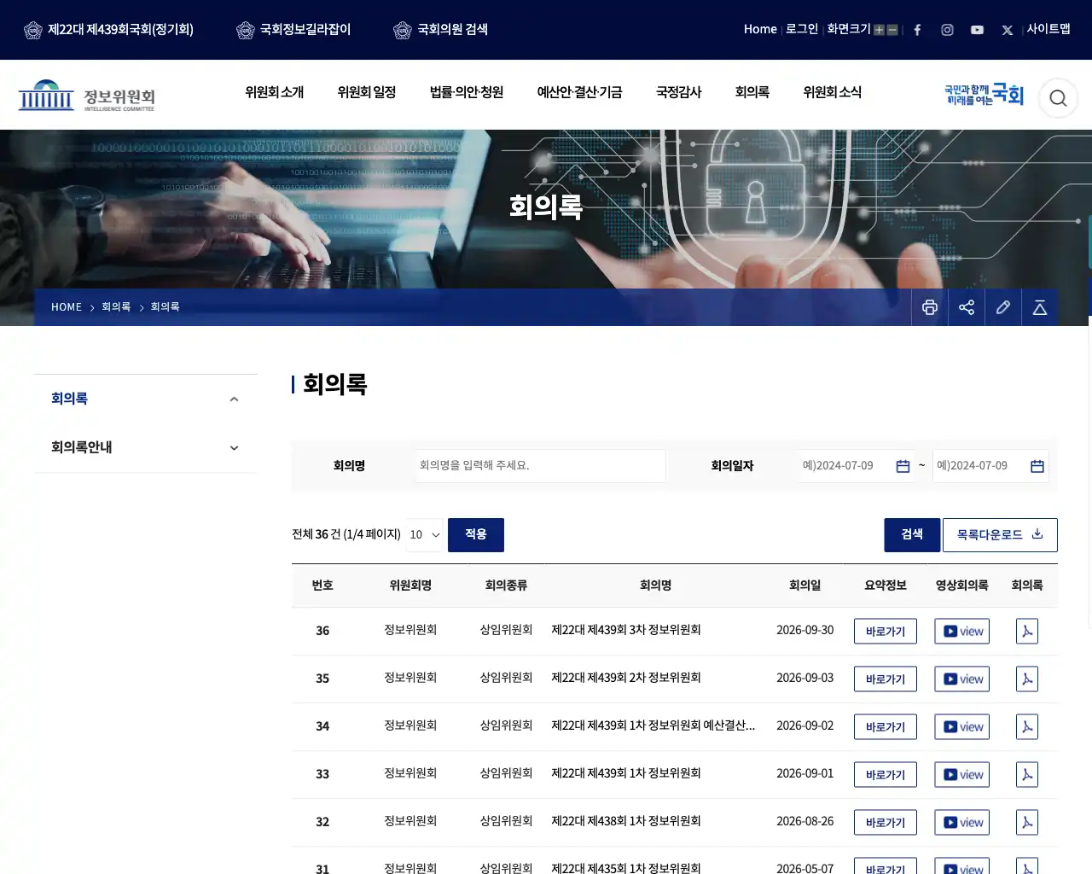
Task: Click the 목록다운로드 download button
Action: click(1000, 535)
